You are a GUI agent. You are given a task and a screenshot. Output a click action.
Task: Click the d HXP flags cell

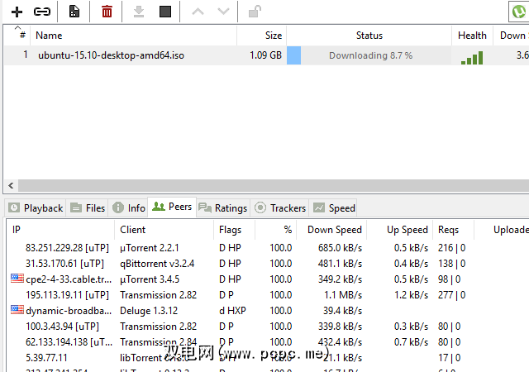pos(232,311)
